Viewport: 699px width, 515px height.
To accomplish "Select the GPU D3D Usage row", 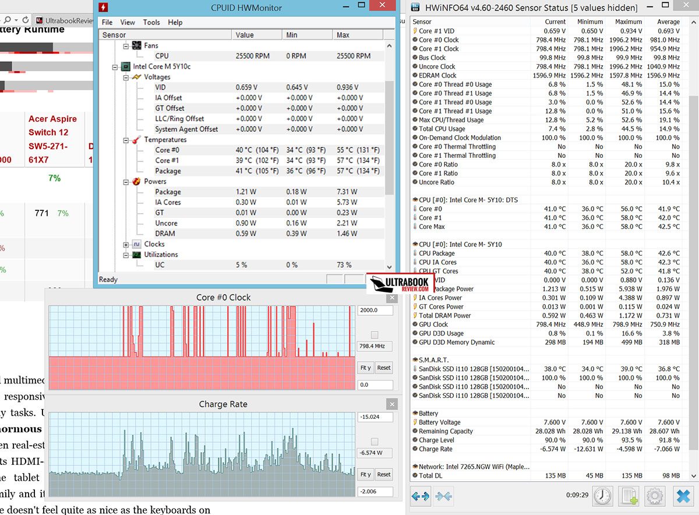I will coord(546,333).
